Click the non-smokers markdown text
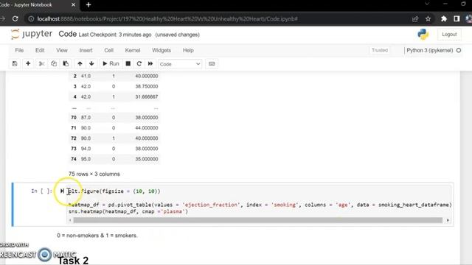This screenshot has height=265, width=472. pyautogui.click(x=97, y=236)
